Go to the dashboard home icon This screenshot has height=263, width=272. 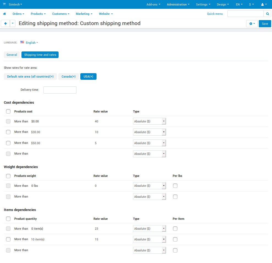coord(4,14)
